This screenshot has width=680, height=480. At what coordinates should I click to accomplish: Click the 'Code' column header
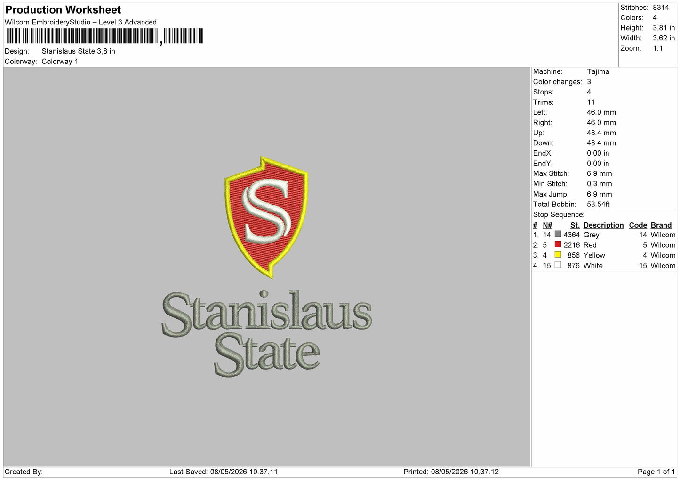coord(638,225)
